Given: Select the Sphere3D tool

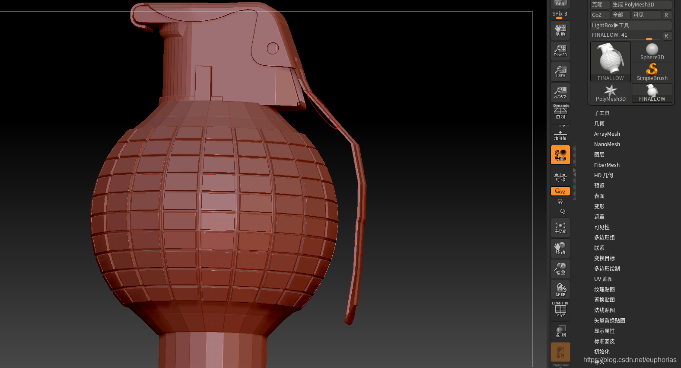Looking at the screenshot, I should pos(652,51).
